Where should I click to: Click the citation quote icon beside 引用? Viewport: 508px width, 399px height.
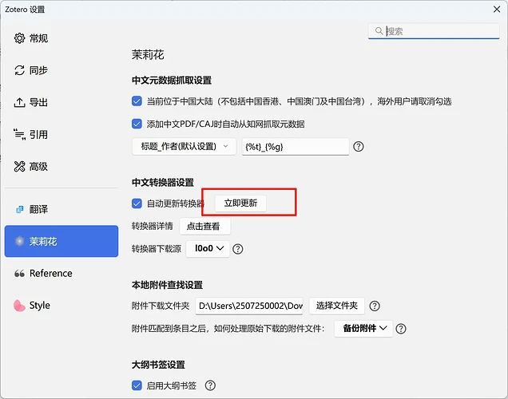[x=19, y=134]
